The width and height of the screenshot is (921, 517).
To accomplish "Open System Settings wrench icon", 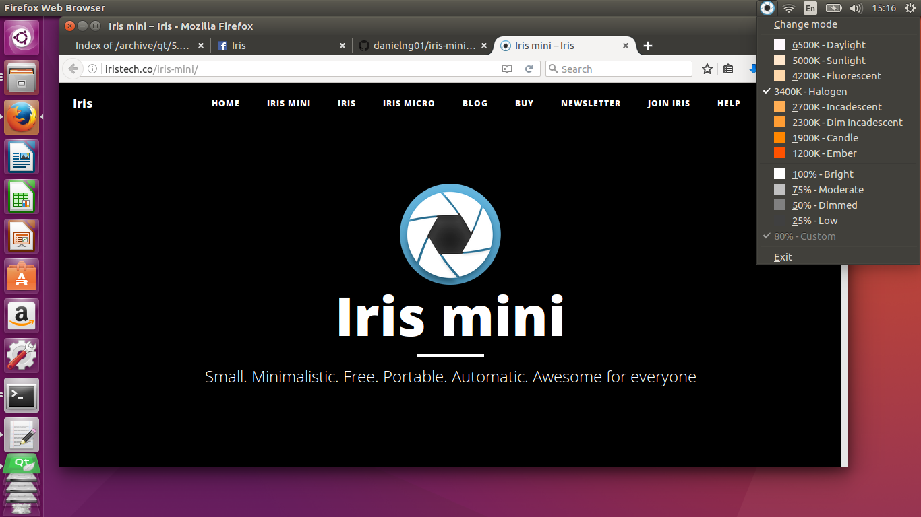I will point(22,356).
